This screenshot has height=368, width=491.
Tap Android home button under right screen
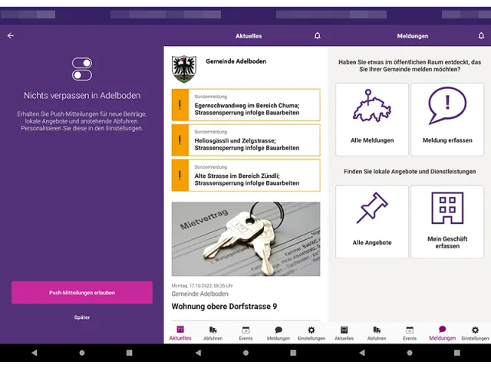[410, 353]
